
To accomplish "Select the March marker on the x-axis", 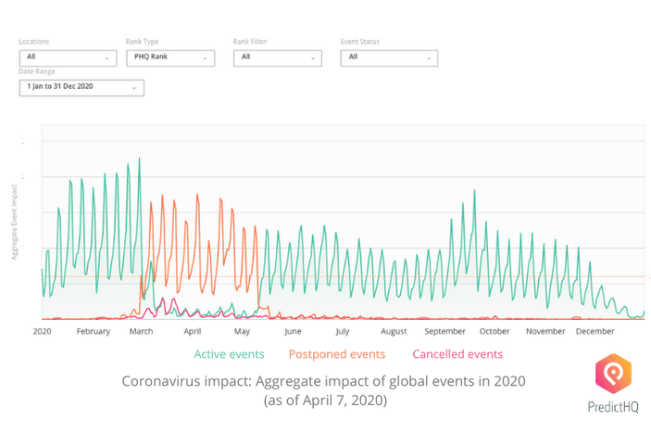I will (x=142, y=331).
